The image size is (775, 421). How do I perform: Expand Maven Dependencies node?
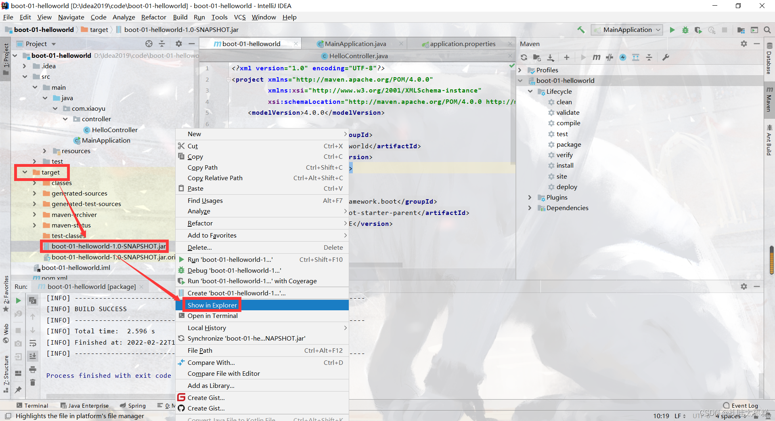click(x=530, y=208)
